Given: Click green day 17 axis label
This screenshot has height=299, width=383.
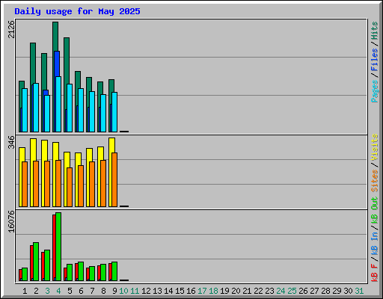Looking at the screenshot, I should (x=202, y=291).
